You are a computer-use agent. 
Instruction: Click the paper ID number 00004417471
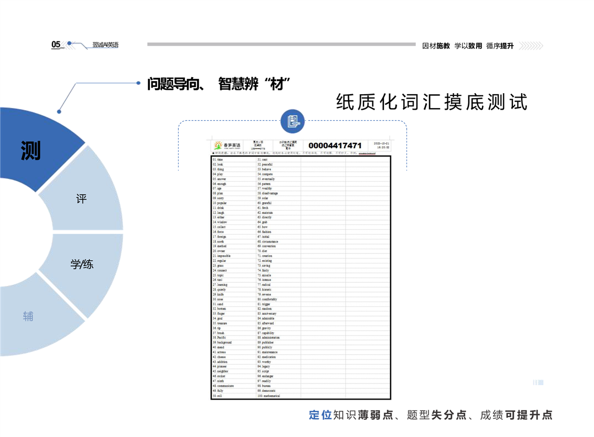click(x=335, y=145)
